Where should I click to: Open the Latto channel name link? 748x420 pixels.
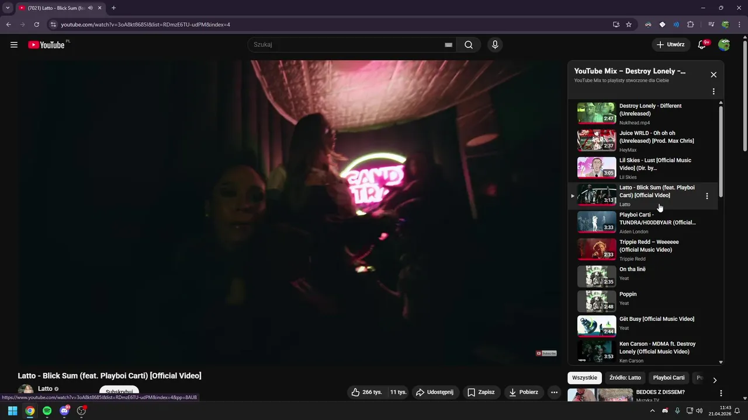[x=45, y=388]
